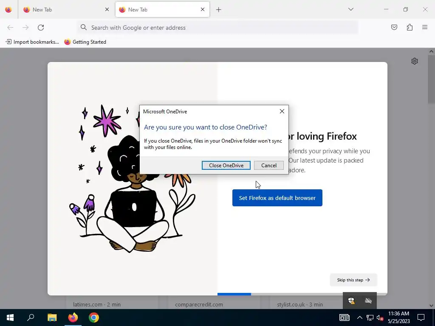
Task: Launch Google Chrome from taskbar
Action: click(x=94, y=318)
